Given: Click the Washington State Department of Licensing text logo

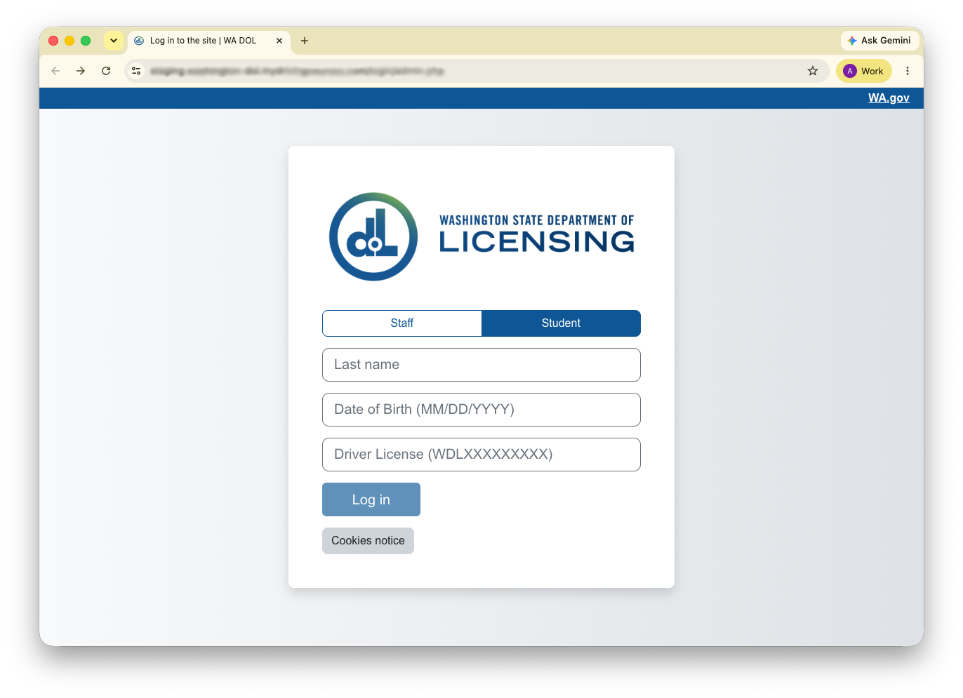Looking at the screenshot, I should tap(537, 234).
